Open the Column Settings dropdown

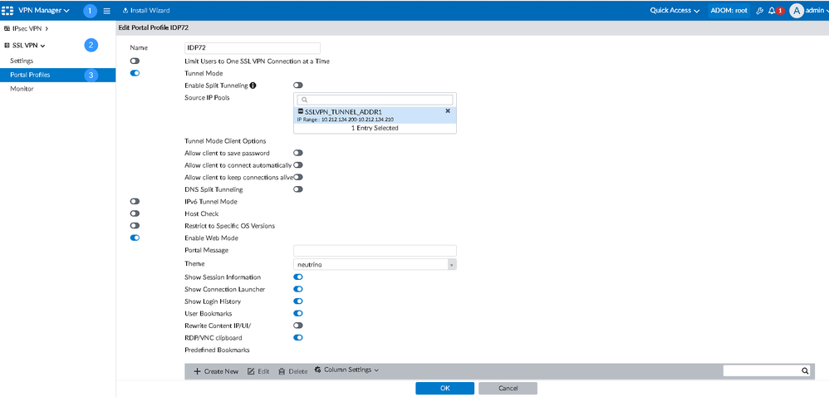pyautogui.click(x=346, y=370)
